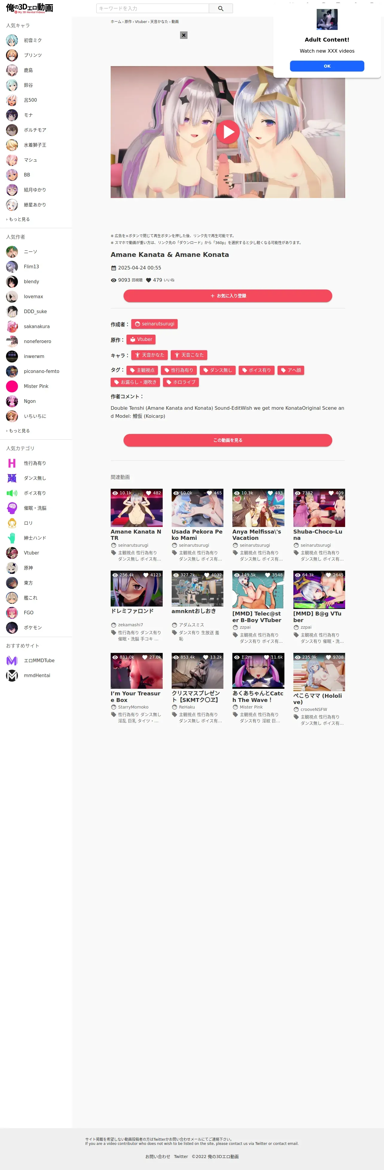Open lovemax author avatar
Screen dimensions: 384x1170
click(12, 297)
